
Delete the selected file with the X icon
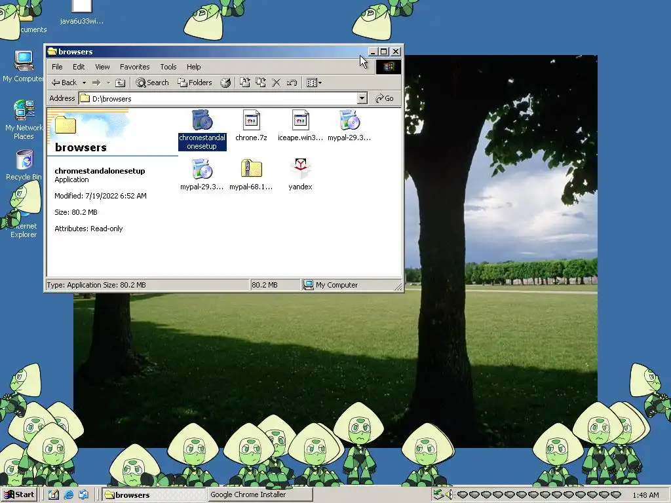click(x=277, y=83)
